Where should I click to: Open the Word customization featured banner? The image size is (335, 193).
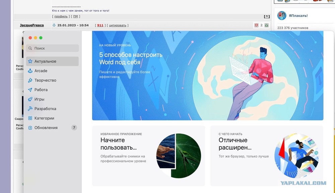click(208, 76)
